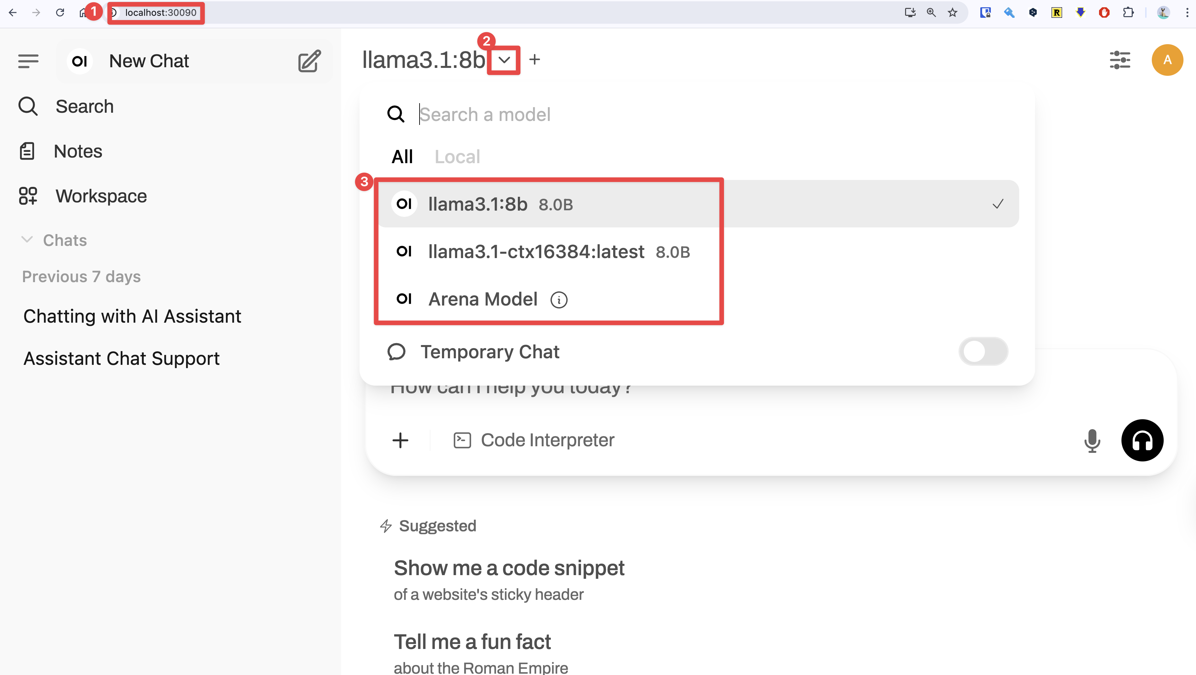Add another model with plus icon
Image resolution: width=1196 pixels, height=675 pixels.
(x=534, y=59)
